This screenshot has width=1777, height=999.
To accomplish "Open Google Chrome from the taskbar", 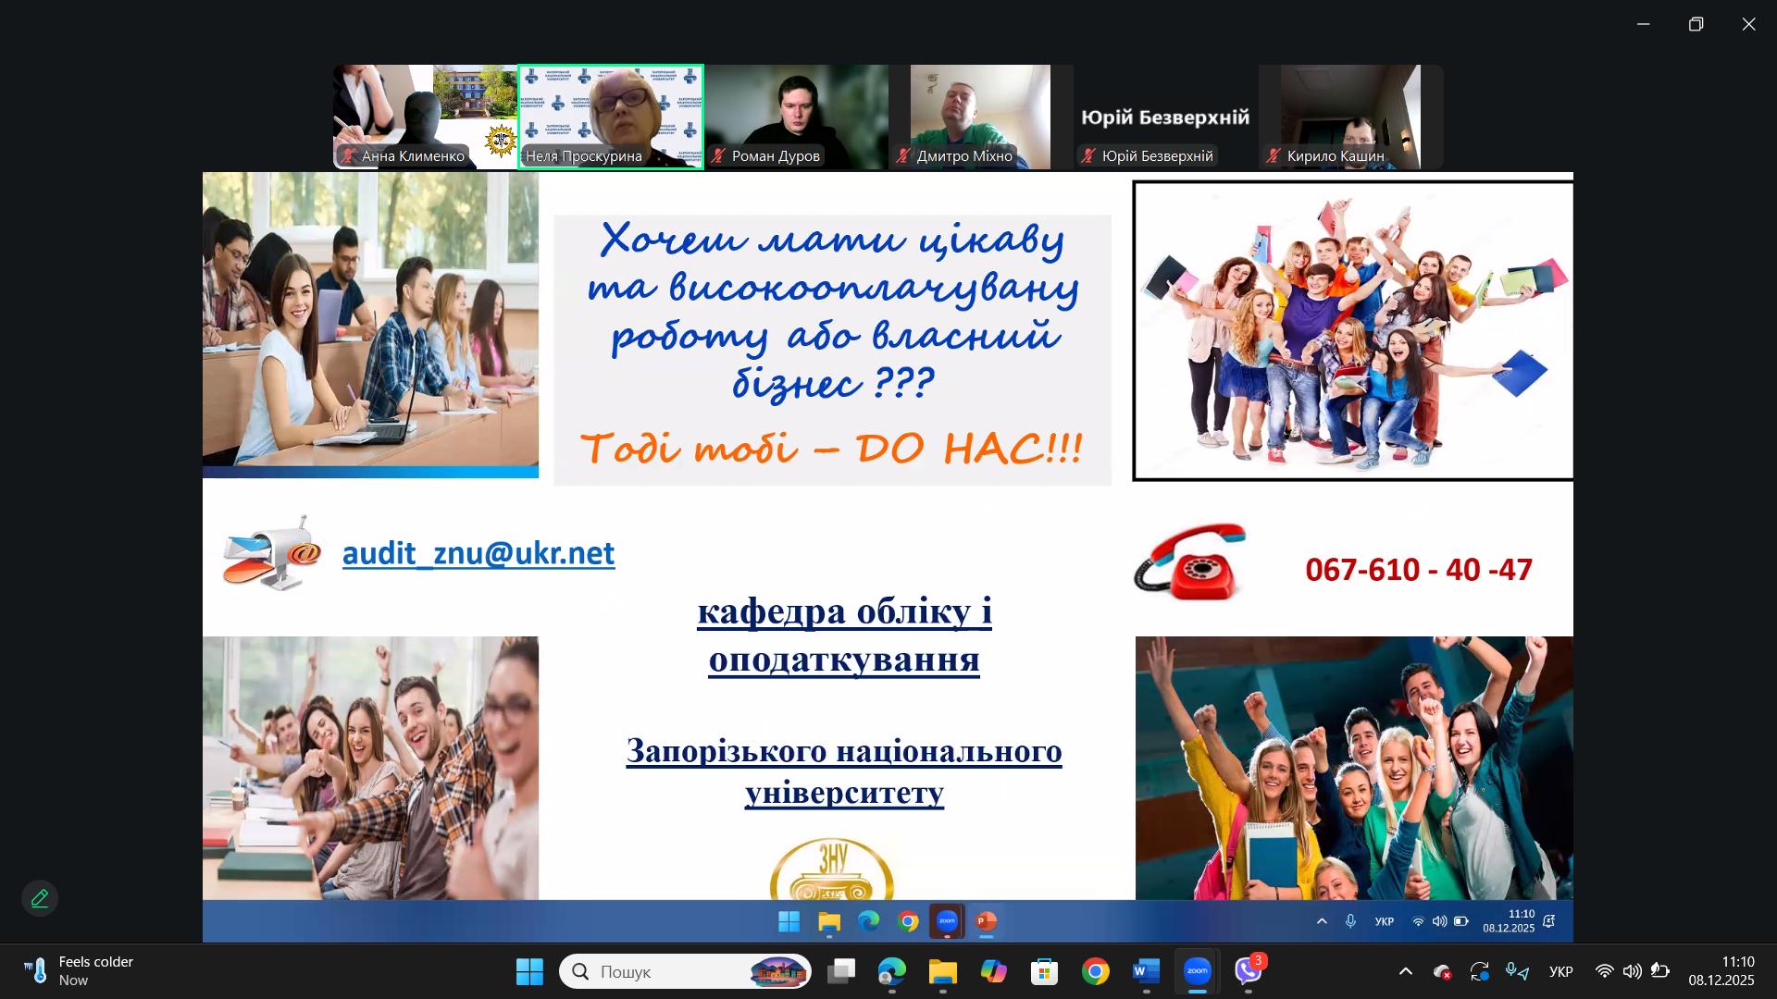I will (x=1095, y=971).
